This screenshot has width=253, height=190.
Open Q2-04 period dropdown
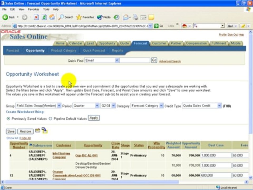pyautogui.click(x=113, y=106)
